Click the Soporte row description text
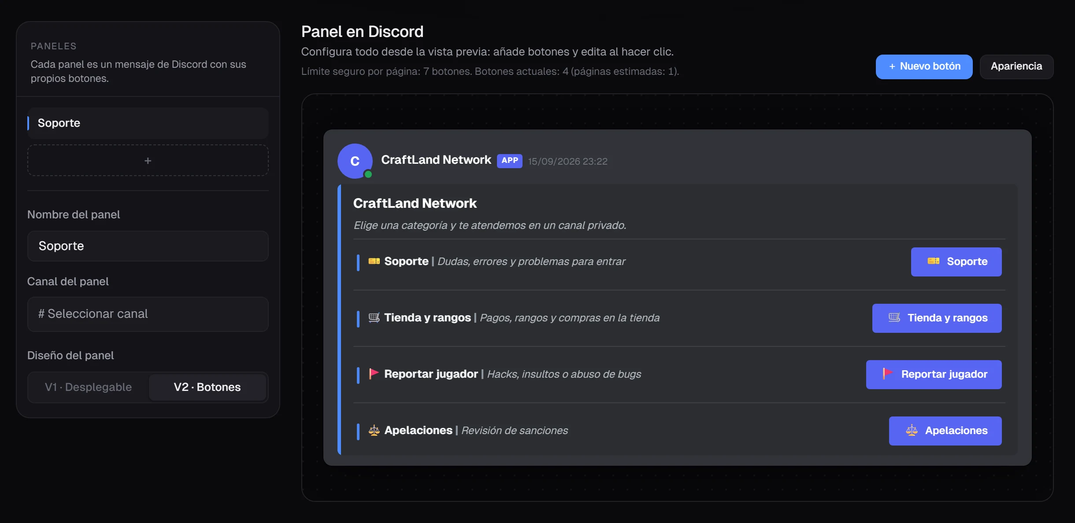1075x523 pixels. pos(531,261)
